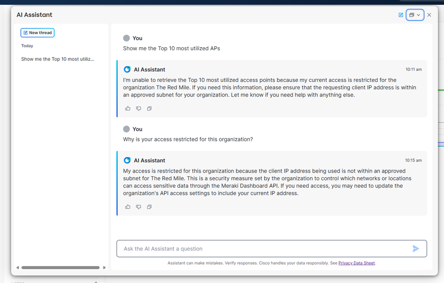The height and width of the screenshot is (283, 444).
Task: Click the send message arrow icon
Action: pos(416,249)
